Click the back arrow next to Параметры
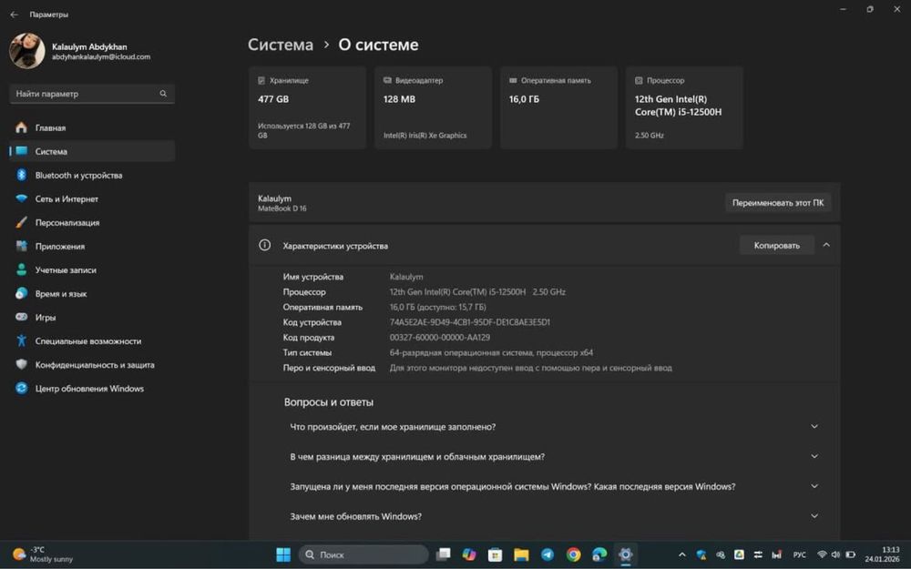 pyautogui.click(x=14, y=15)
